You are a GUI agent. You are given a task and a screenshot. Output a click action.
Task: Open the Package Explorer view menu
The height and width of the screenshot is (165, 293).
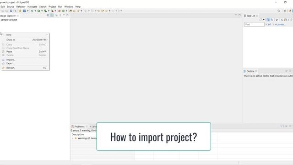(x=60, y=15)
